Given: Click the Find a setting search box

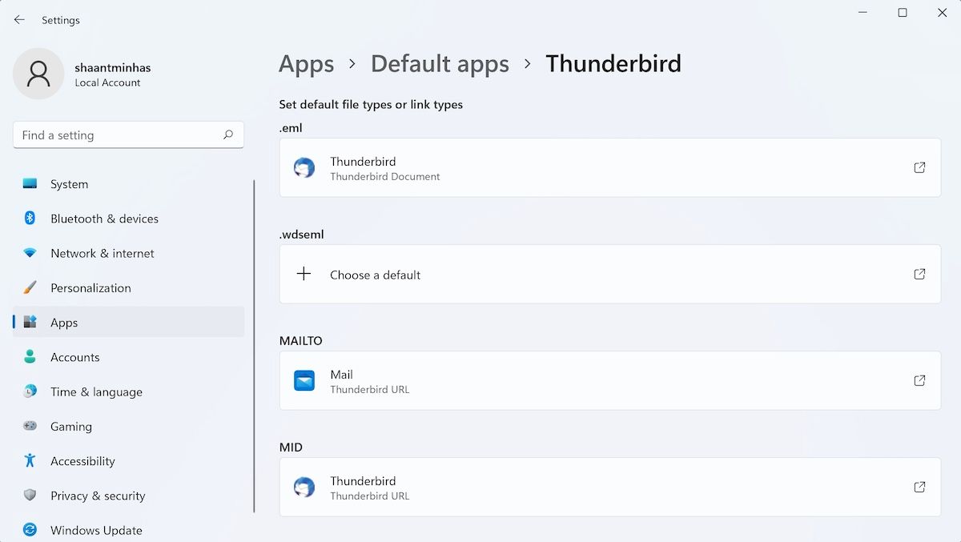Looking at the screenshot, I should click(120, 135).
